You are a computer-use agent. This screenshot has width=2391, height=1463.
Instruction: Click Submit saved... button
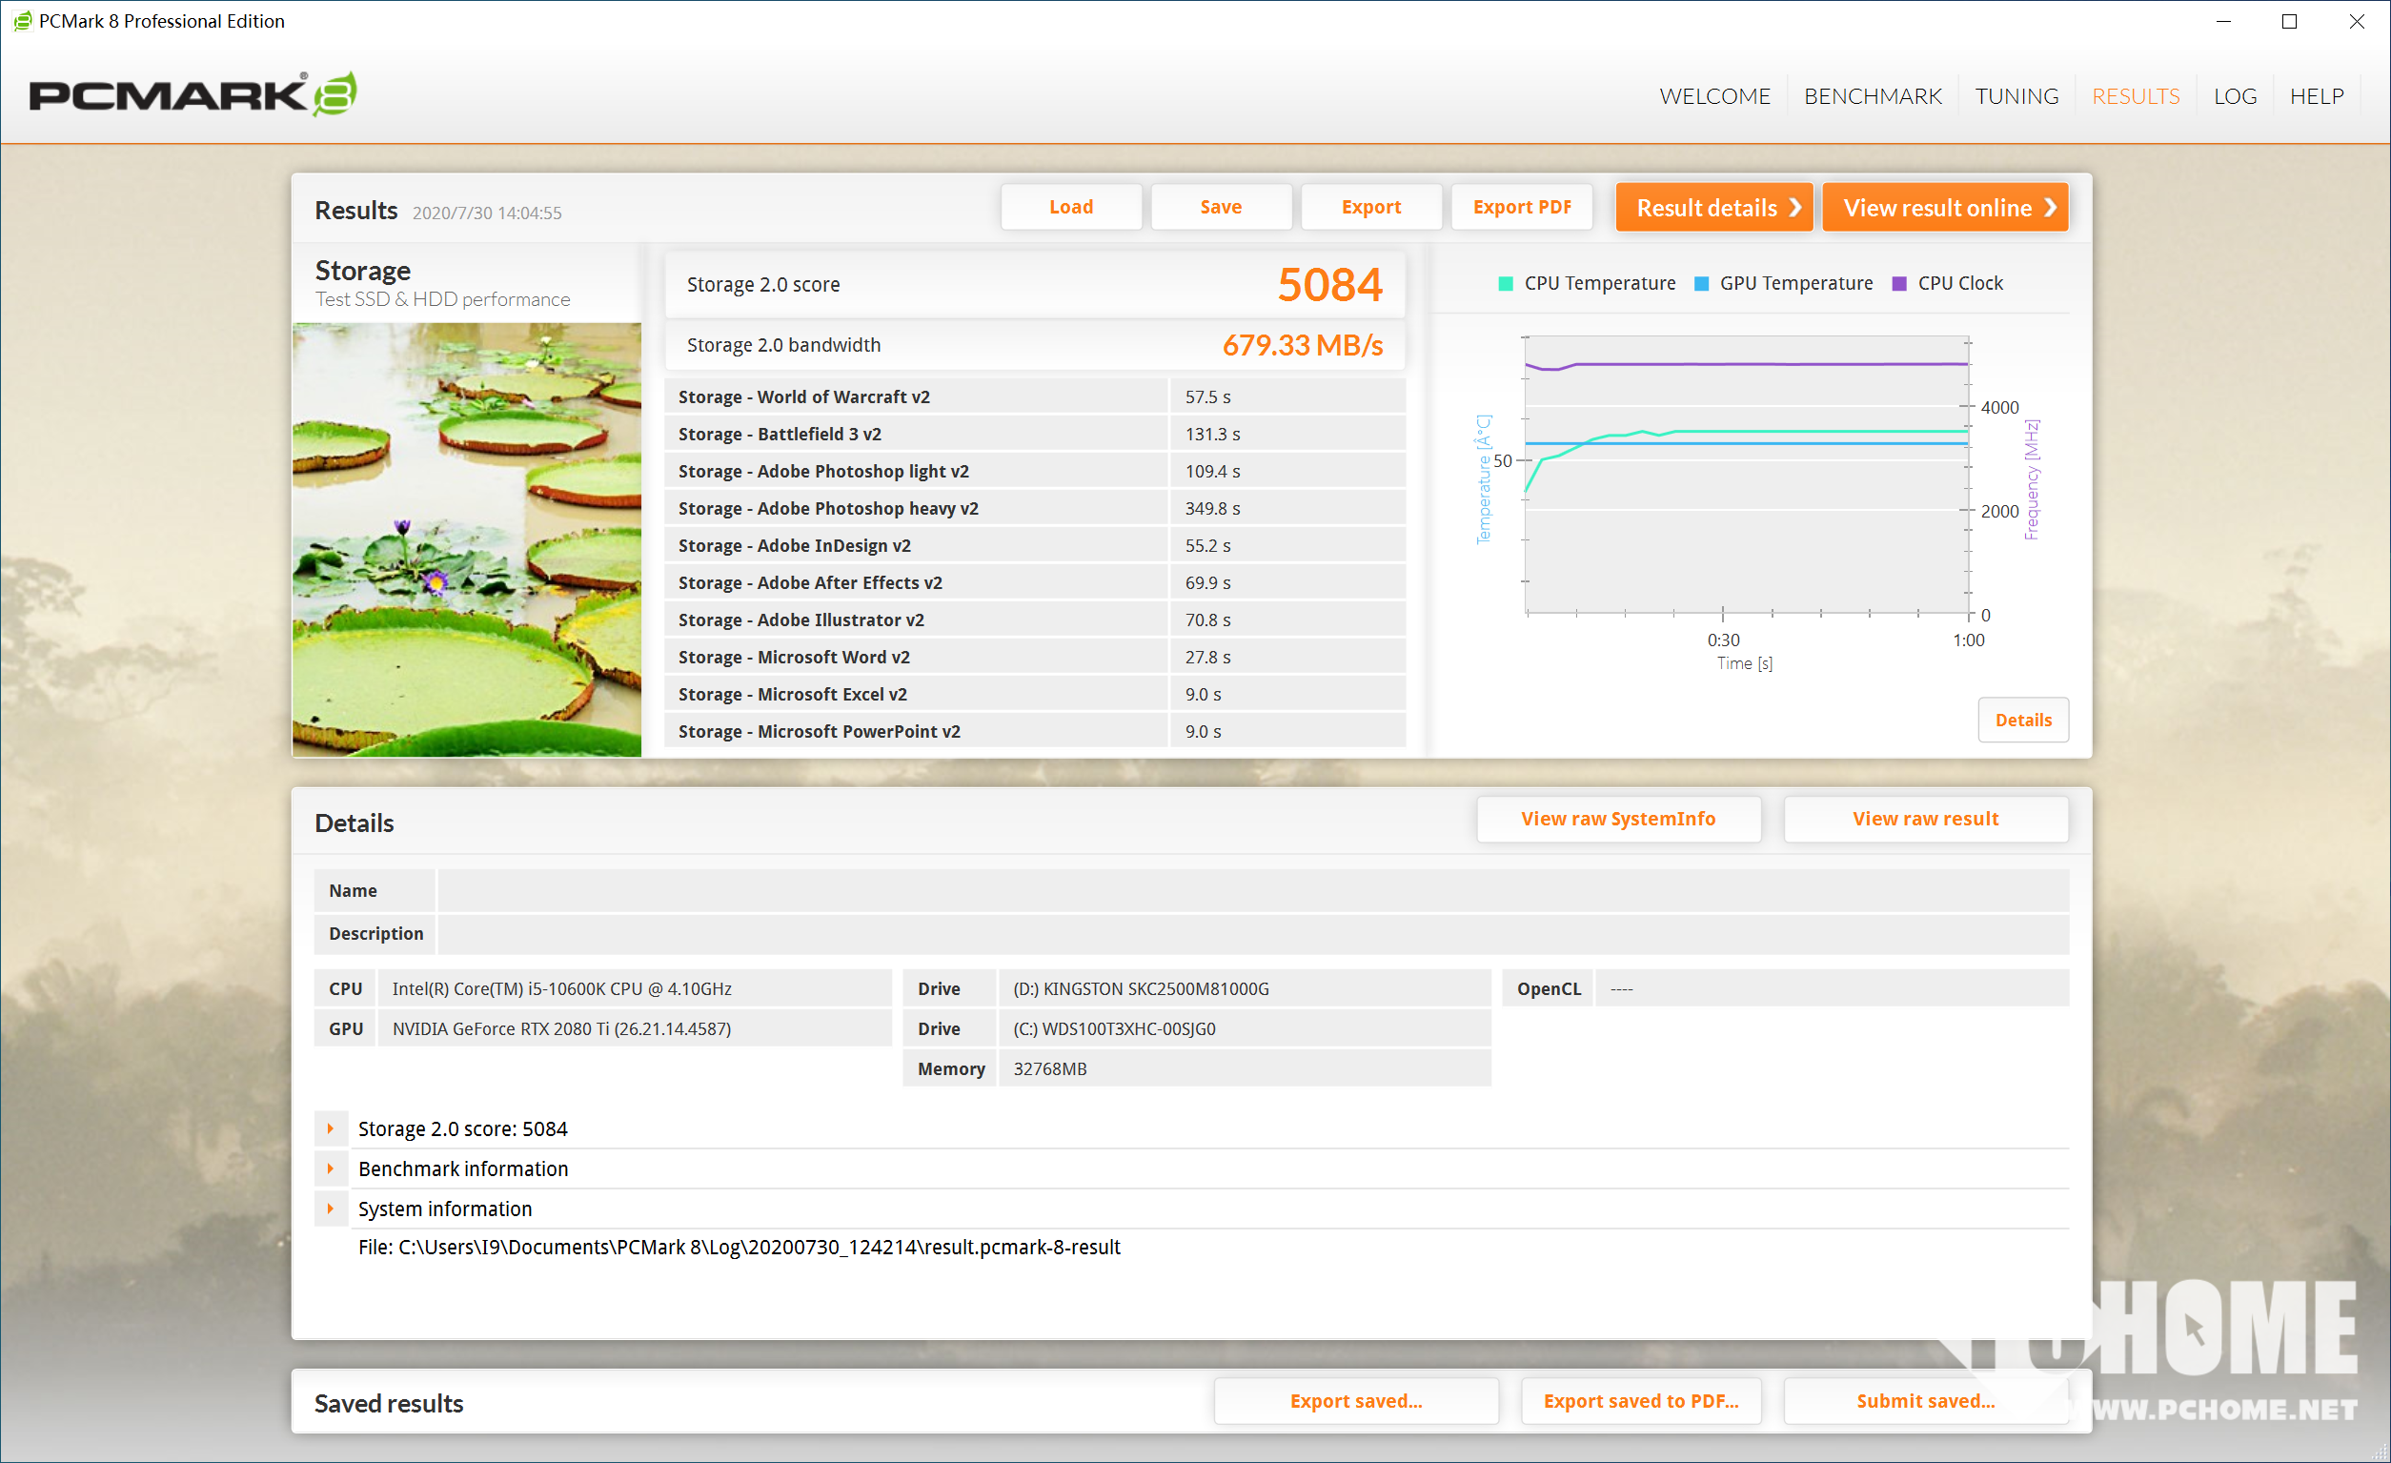pyautogui.click(x=1924, y=1400)
